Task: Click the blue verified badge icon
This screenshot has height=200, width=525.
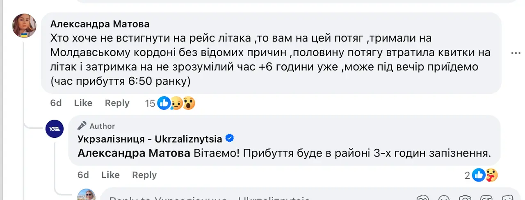Action: pos(230,139)
